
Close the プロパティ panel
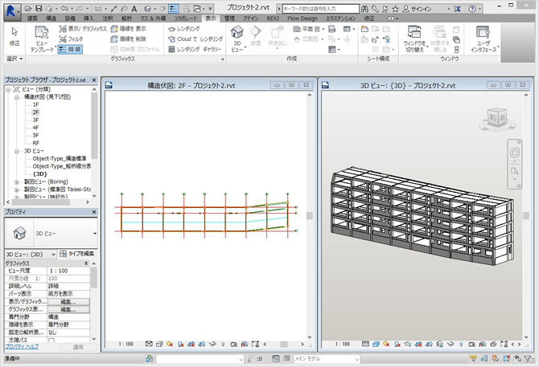(94, 212)
